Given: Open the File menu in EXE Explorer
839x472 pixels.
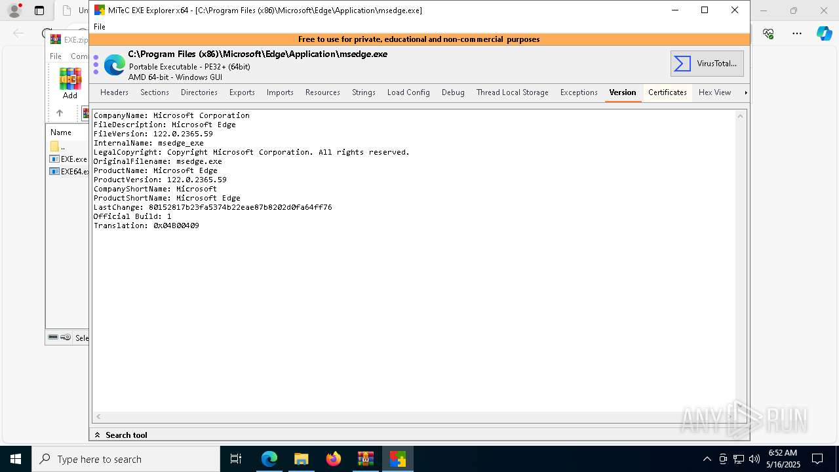Looking at the screenshot, I should [x=100, y=27].
